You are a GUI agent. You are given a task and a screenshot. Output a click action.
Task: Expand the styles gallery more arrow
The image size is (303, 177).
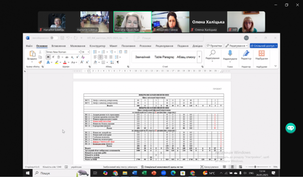click(199, 57)
